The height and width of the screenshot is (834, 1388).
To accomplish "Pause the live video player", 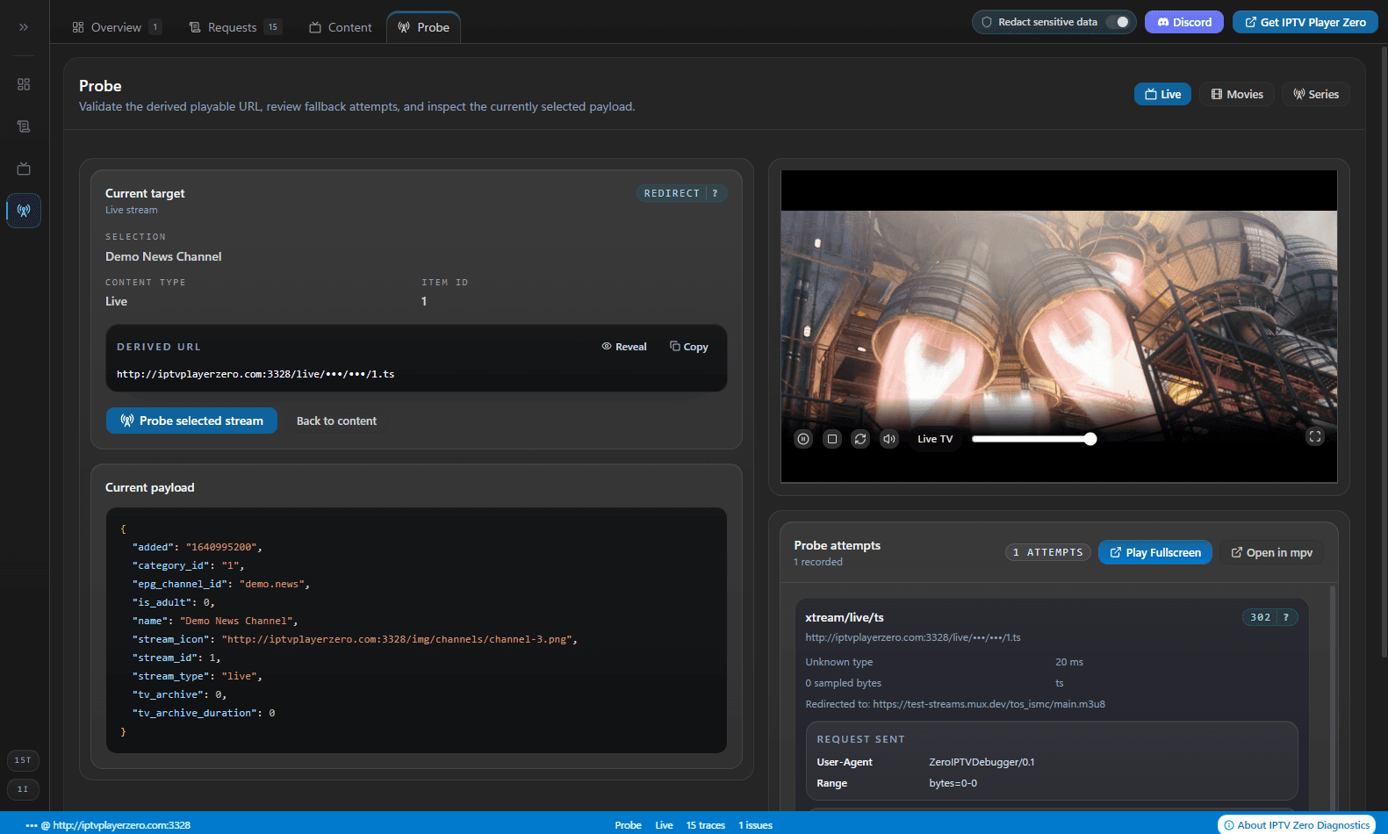I will (803, 439).
